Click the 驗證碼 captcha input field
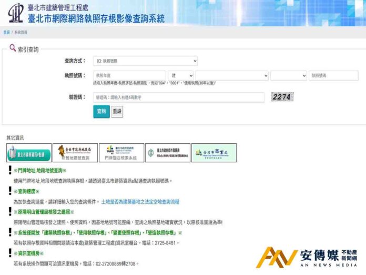Image resolution: width=366 pixels, height=275 pixels. [179, 97]
